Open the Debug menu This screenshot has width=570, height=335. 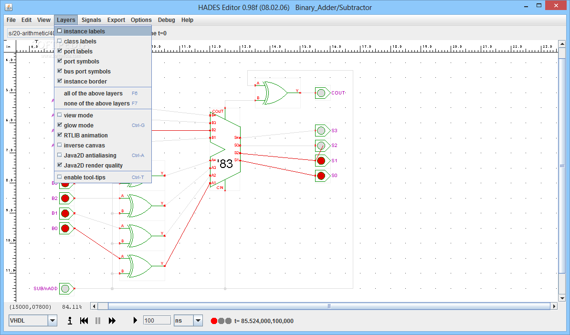click(x=167, y=20)
